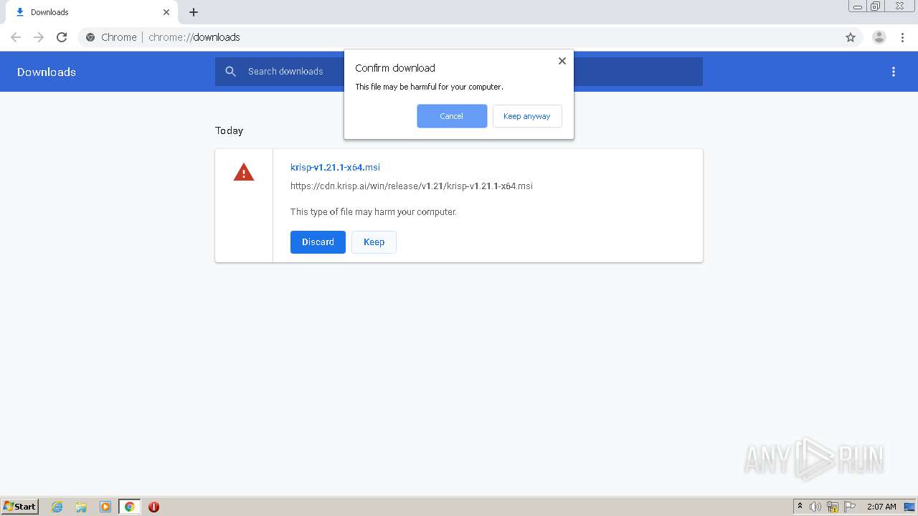Open the Chrome profile avatar icon
Screen dimensions: 918x516
click(879, 37)
